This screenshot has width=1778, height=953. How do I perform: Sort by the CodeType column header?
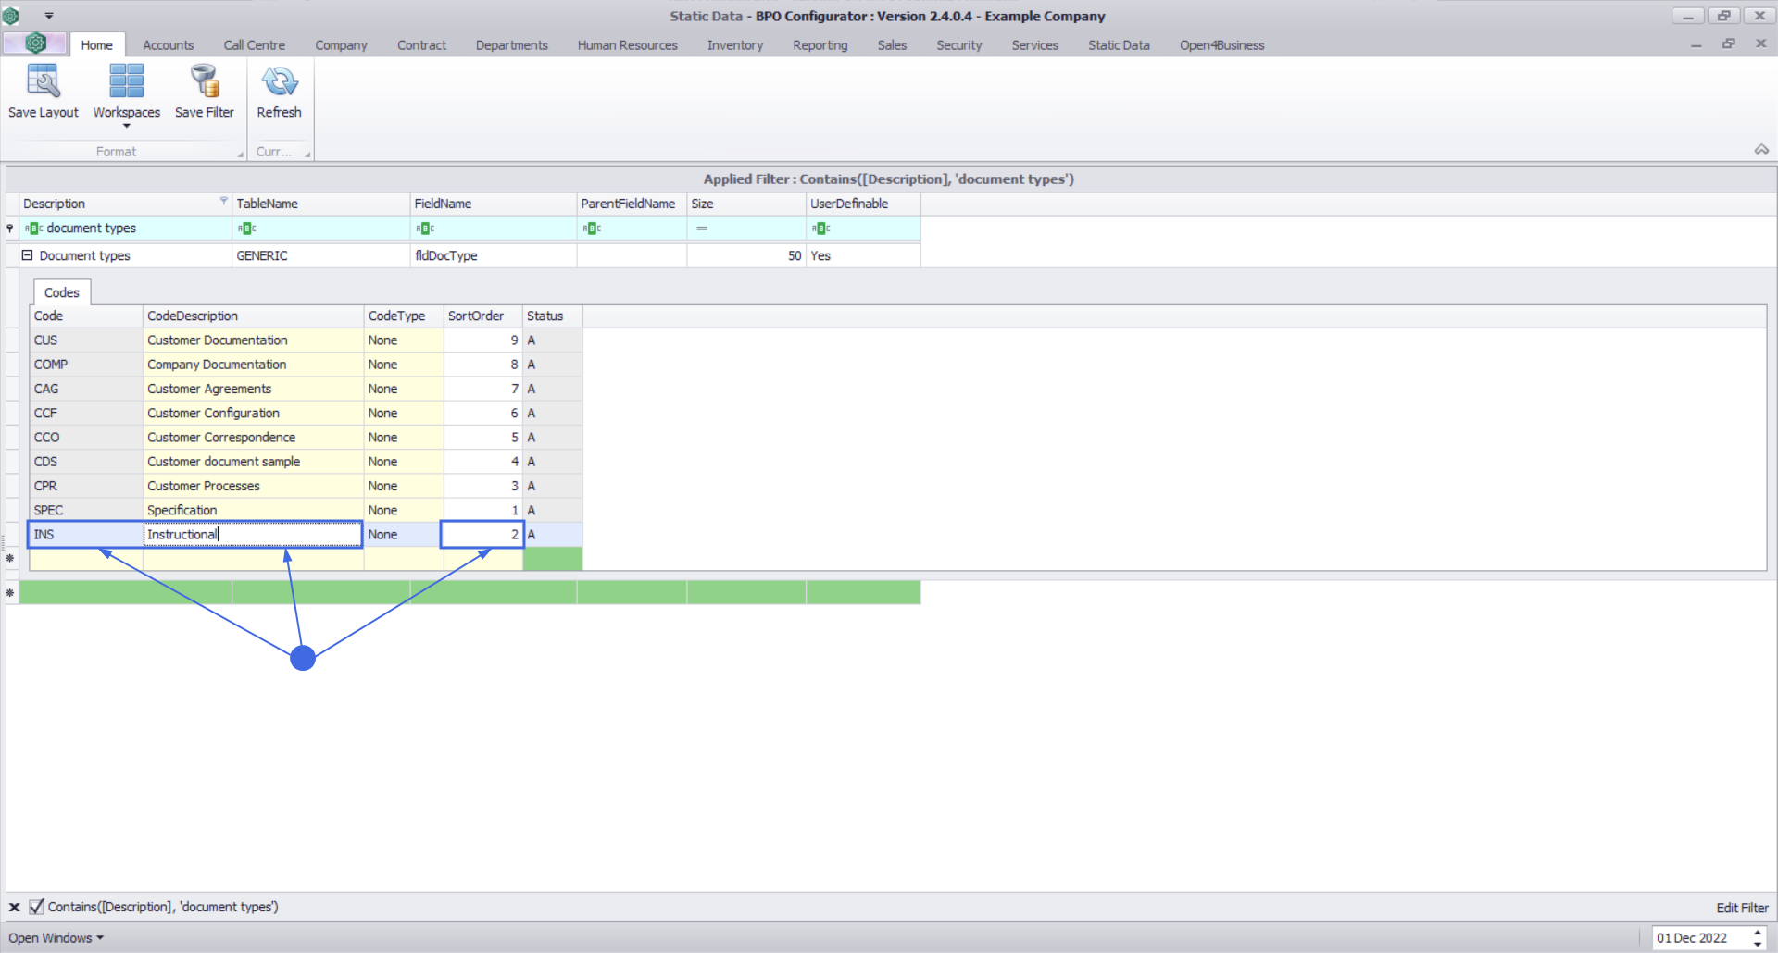click(x=404, y=316)
